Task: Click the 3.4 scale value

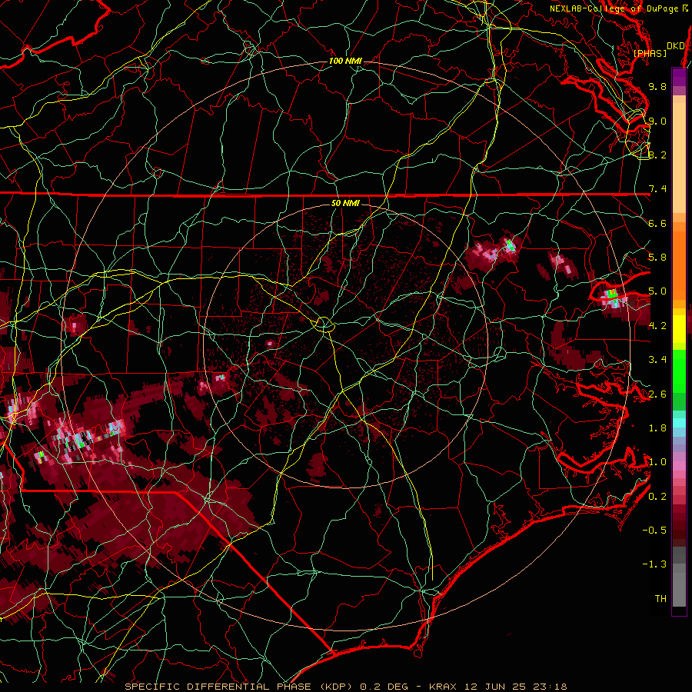Action: pyautogui.click(x=657, y=360)
